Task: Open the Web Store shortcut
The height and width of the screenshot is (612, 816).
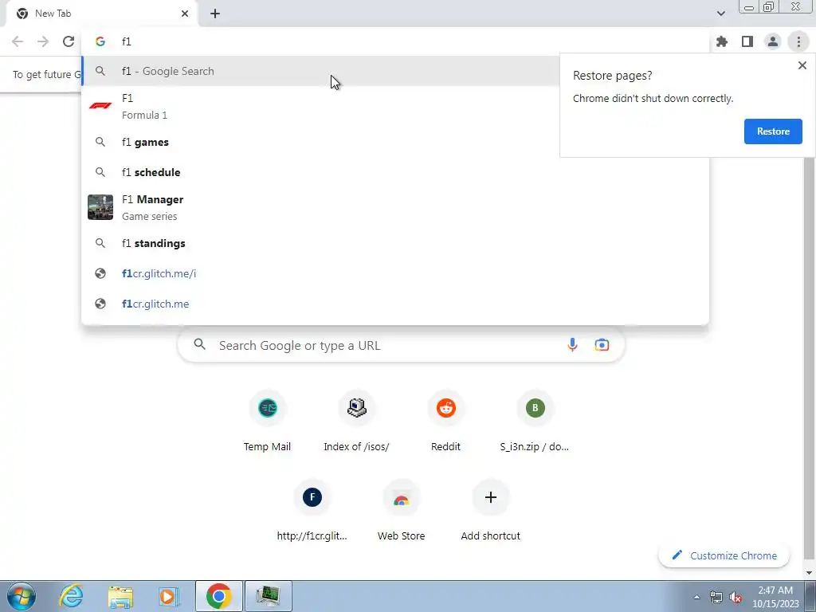Action: 402,511
